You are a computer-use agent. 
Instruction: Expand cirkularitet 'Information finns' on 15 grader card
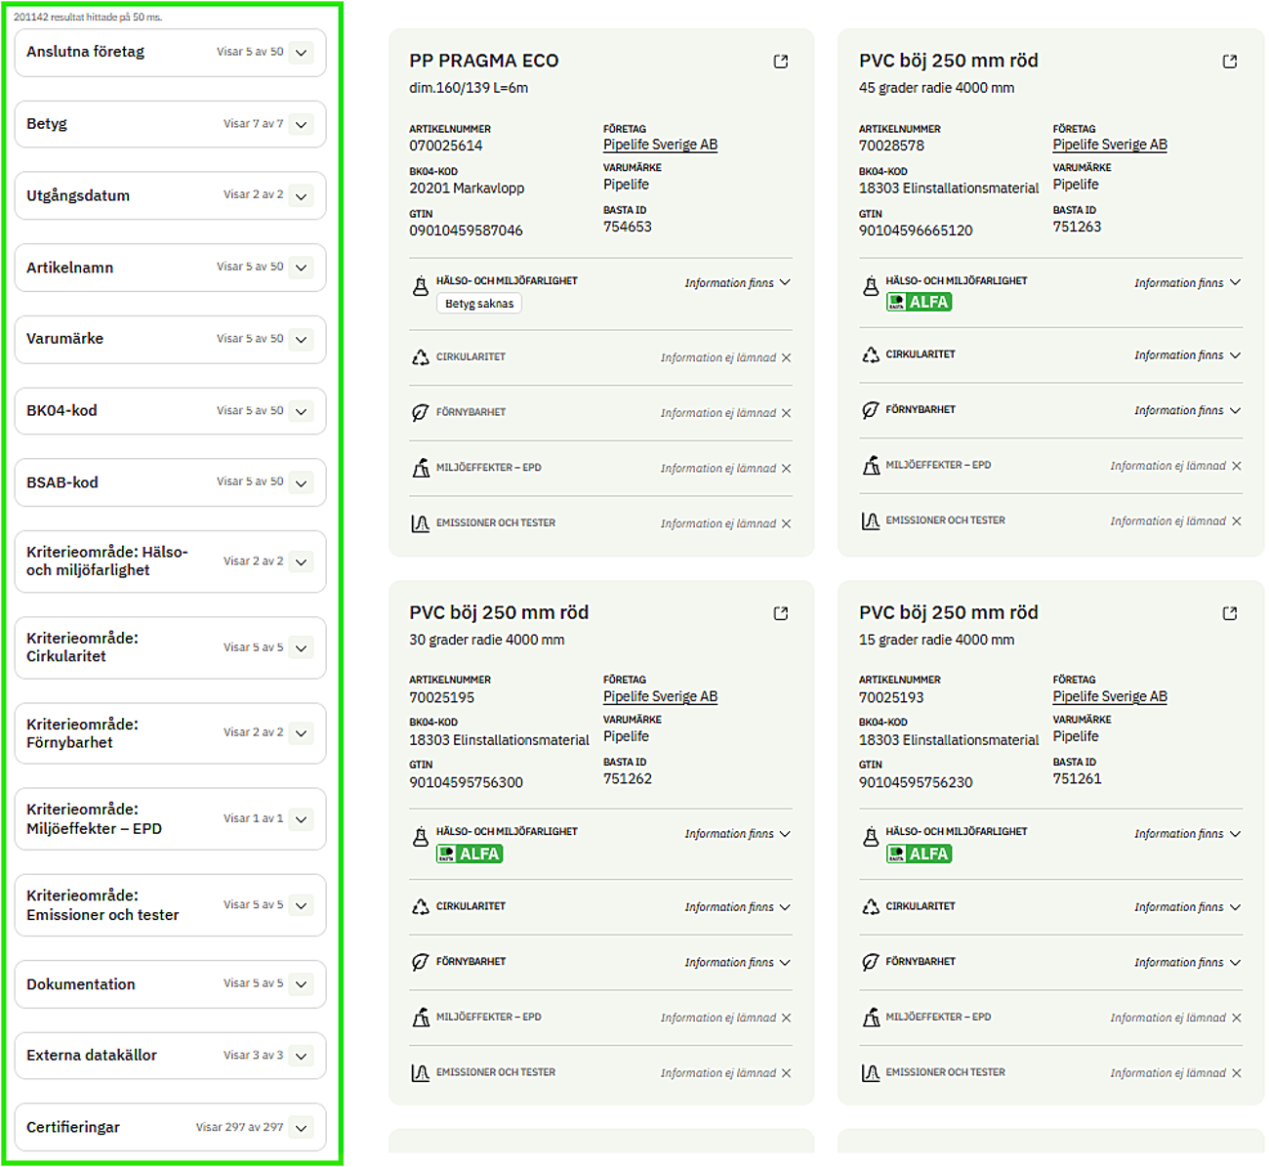(1188, 907)
